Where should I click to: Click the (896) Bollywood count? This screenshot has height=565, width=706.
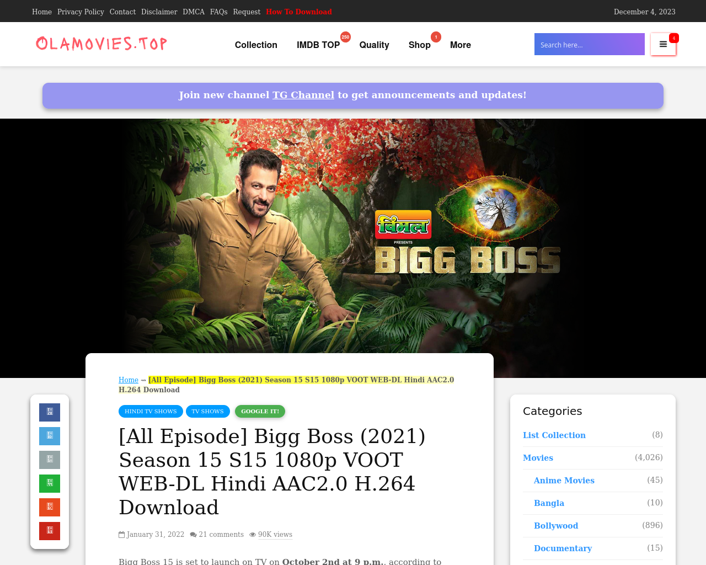point(652,525)
